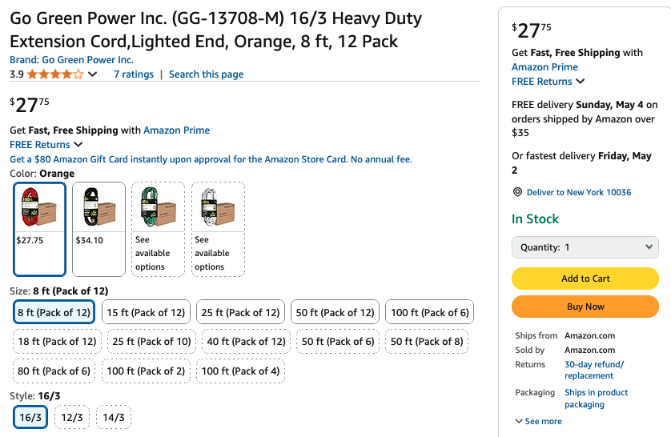Open the 7 ratings link

click(133, 74)
